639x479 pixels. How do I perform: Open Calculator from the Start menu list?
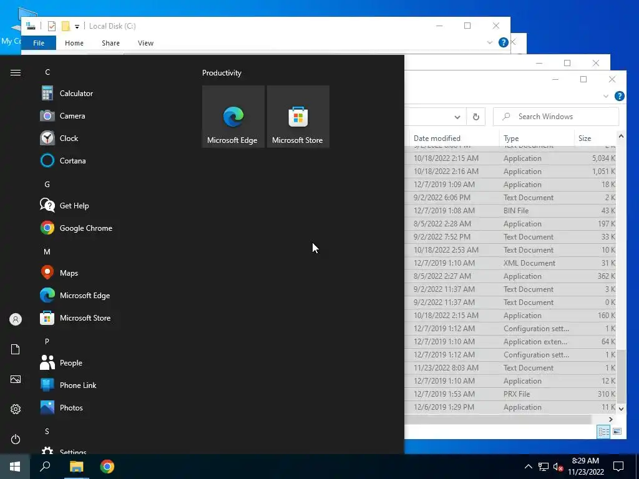tap(77, 94)
